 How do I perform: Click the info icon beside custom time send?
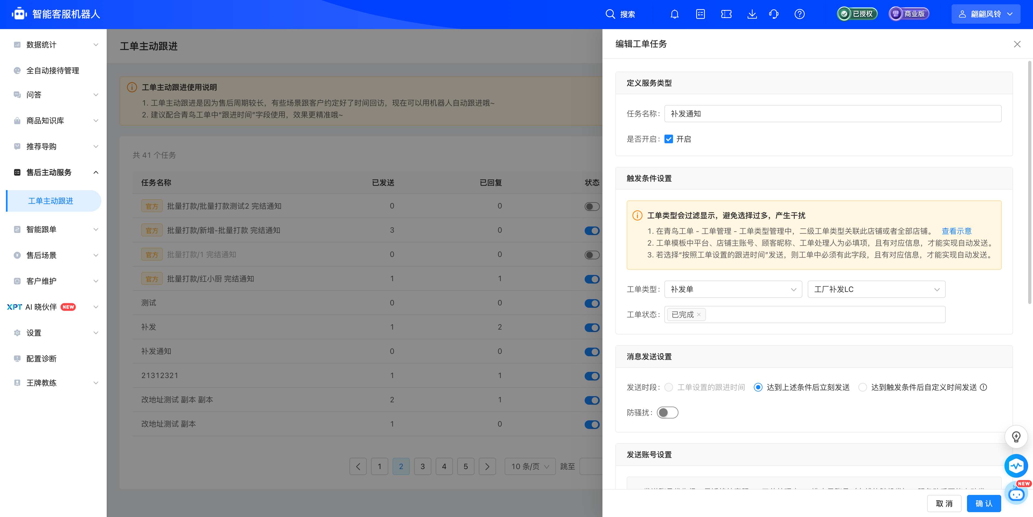[x=983, y=387]
